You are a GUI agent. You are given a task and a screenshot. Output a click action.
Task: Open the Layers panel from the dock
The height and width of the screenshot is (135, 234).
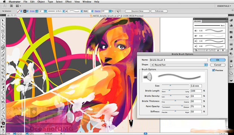[x=231, y=80]
